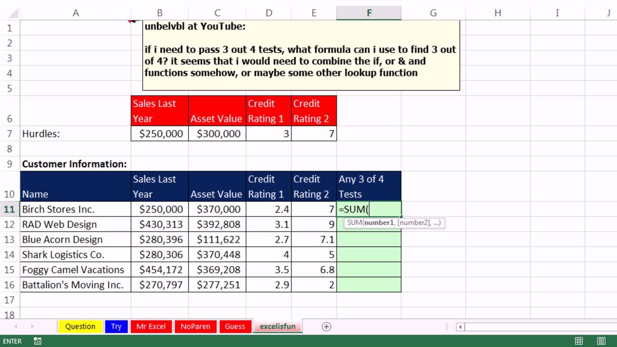Click ENTER mode indicator in status bar
This screenshot has height=347, width=617.
point(12,341)
